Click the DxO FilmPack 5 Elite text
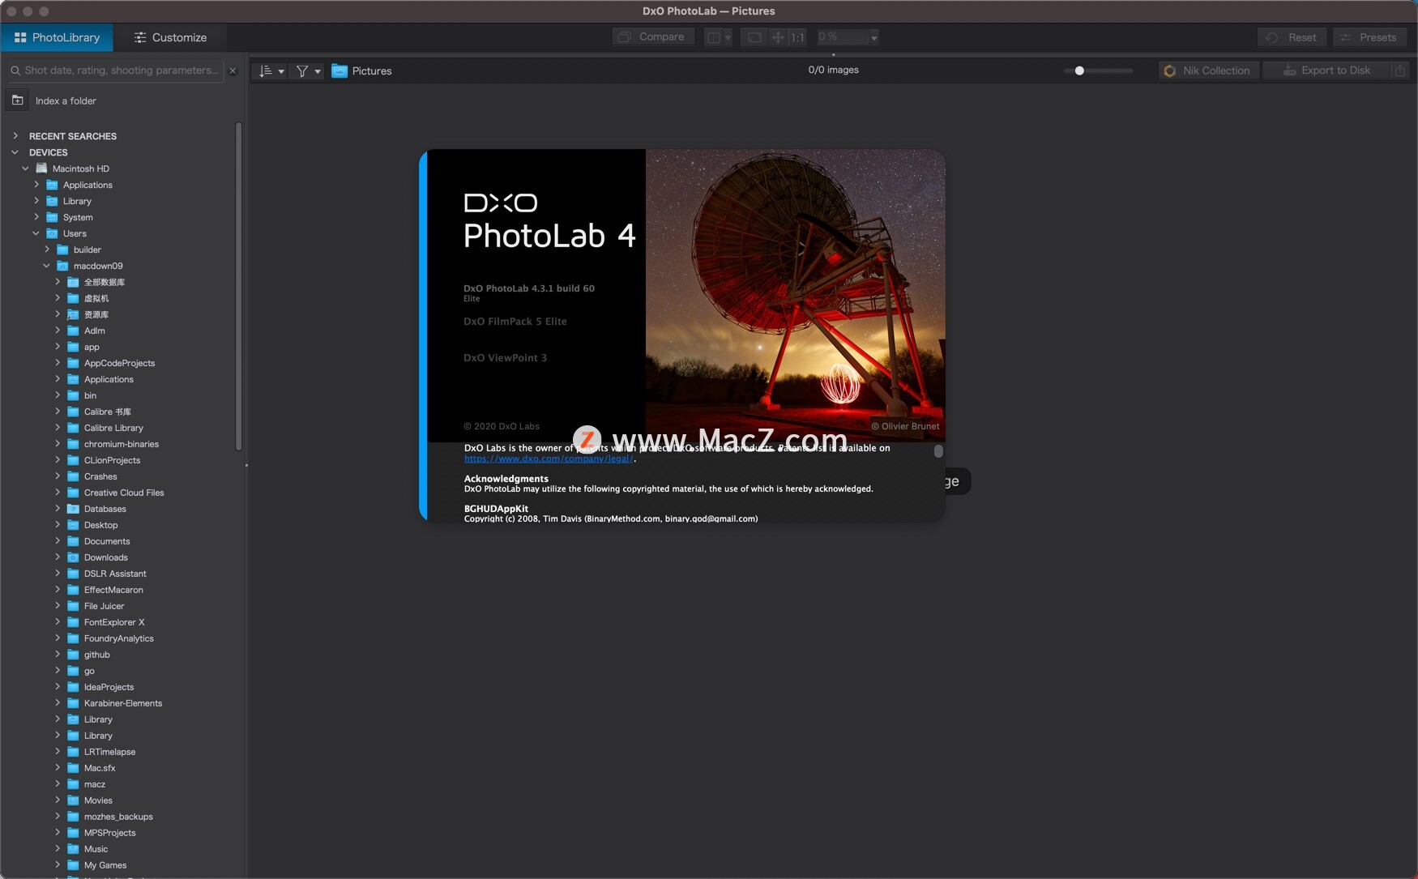This screenshot has height=879, width=1418. pos(515,322)
